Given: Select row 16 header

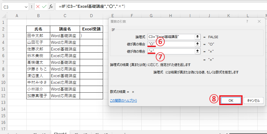Looking at the screenshot, I should pos(3,123).
